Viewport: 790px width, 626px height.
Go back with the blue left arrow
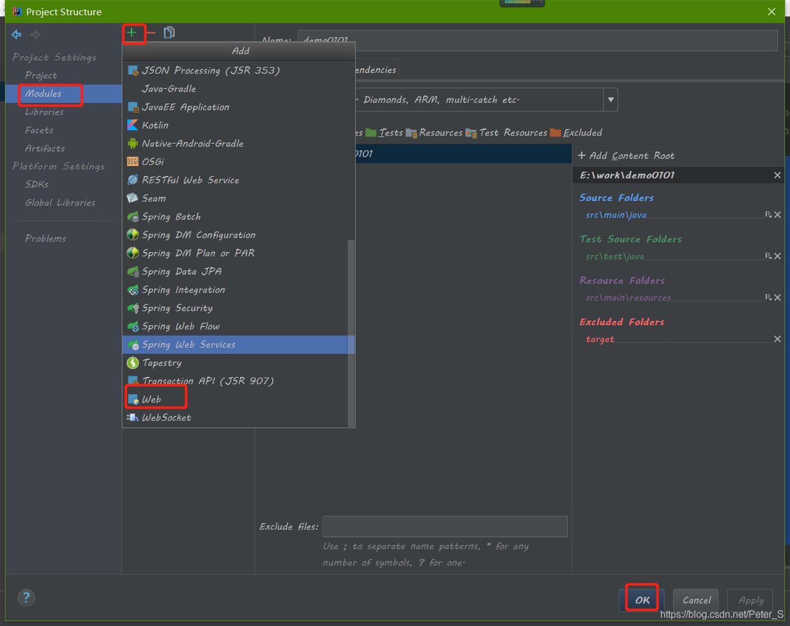(16, 35)
